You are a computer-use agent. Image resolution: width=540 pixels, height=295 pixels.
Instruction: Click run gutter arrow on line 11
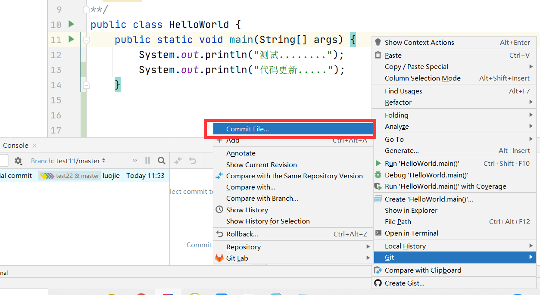pyautogui.click(x=72, y=40)
